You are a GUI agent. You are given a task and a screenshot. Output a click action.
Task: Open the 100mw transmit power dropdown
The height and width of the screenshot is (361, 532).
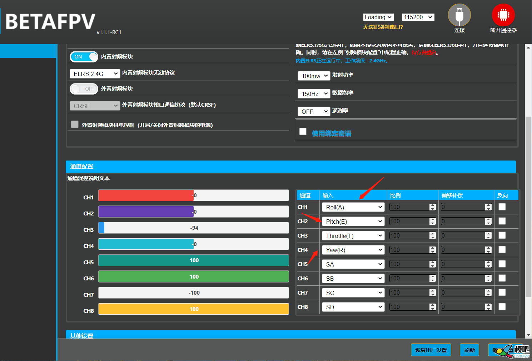point(314,76)
